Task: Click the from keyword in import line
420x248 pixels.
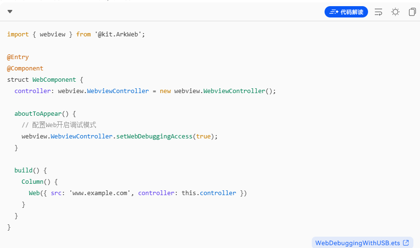Action: tap(84, 34)
